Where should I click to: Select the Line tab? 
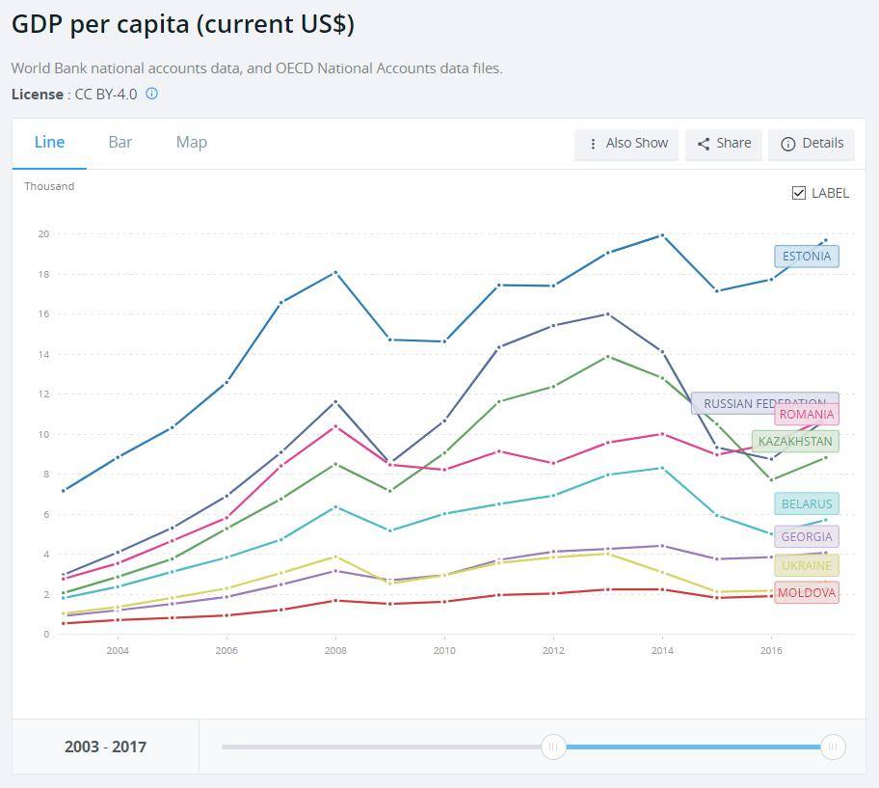[x=49, y=142]
